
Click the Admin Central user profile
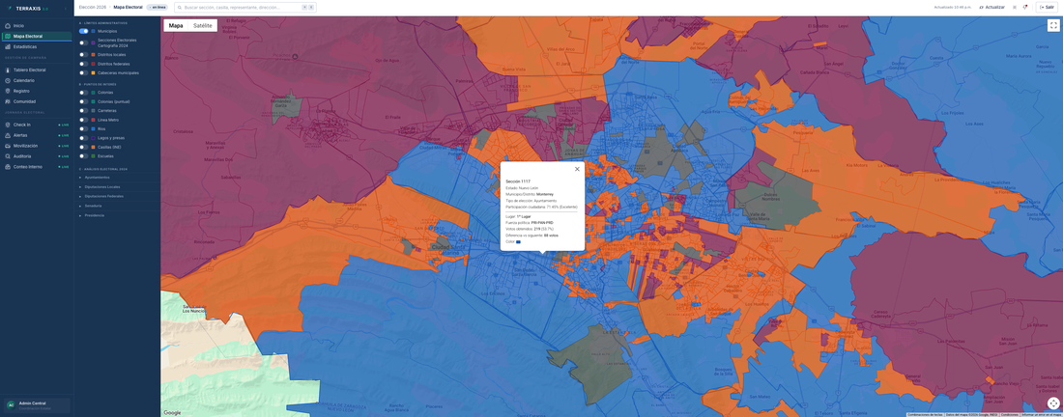(x=36, y=405)
